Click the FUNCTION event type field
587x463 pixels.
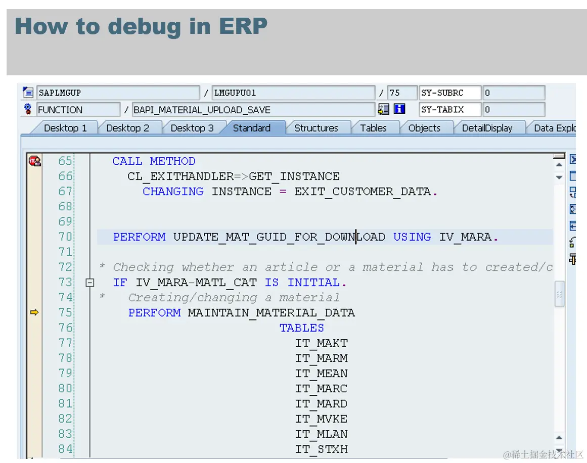click(78, 110)
